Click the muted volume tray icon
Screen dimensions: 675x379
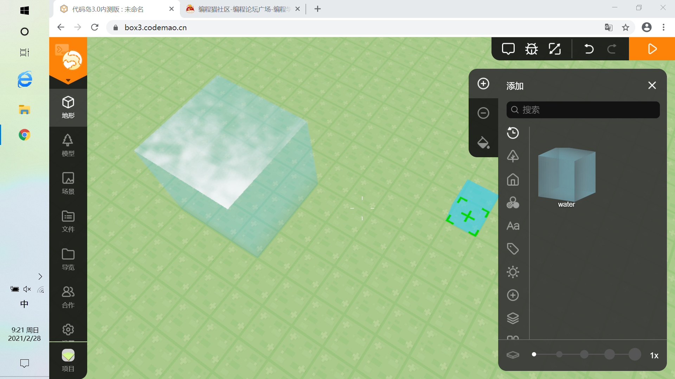(27, 289)
